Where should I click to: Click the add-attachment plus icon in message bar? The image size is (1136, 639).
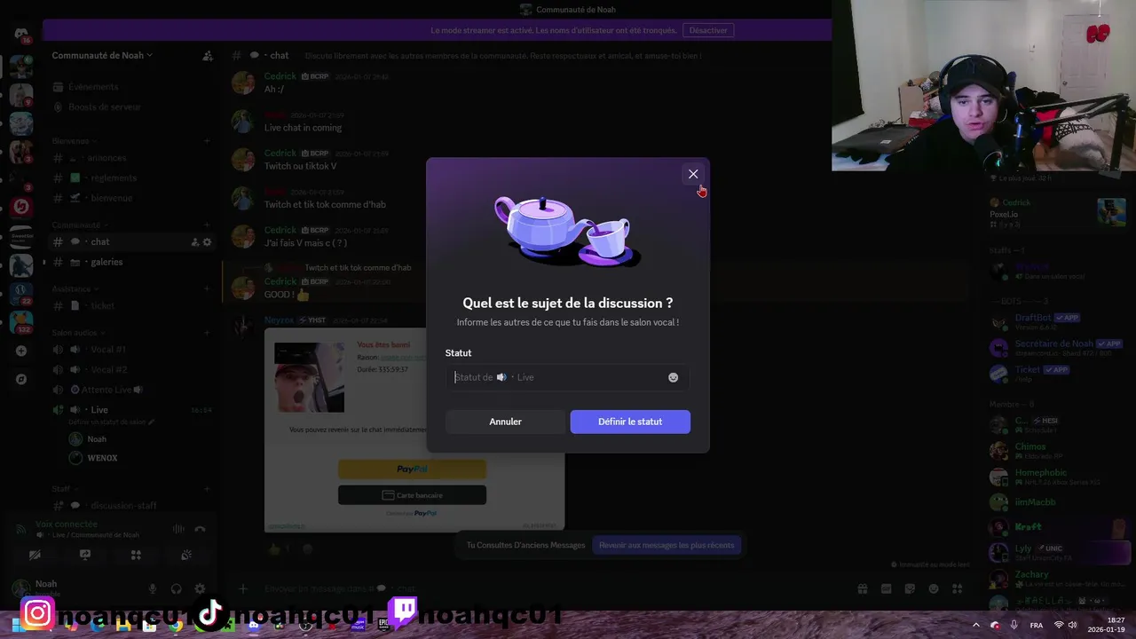click(x=242, y=588)
